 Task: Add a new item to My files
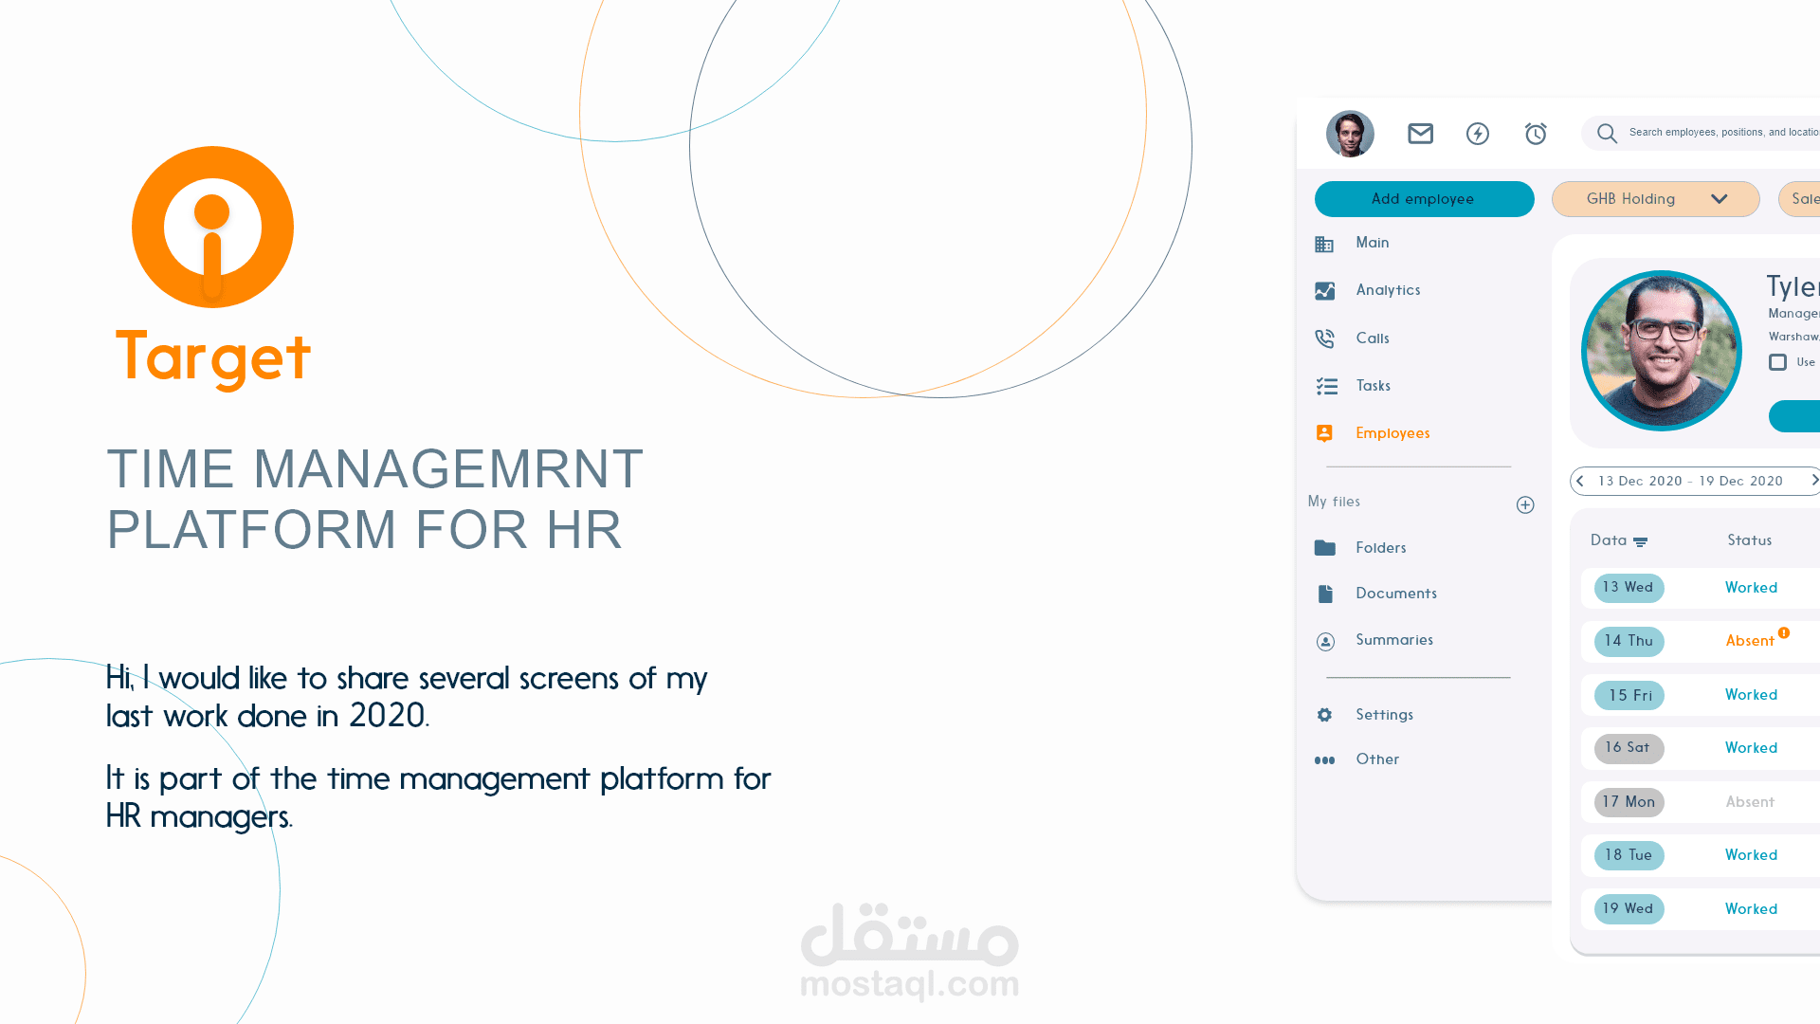1525,505
